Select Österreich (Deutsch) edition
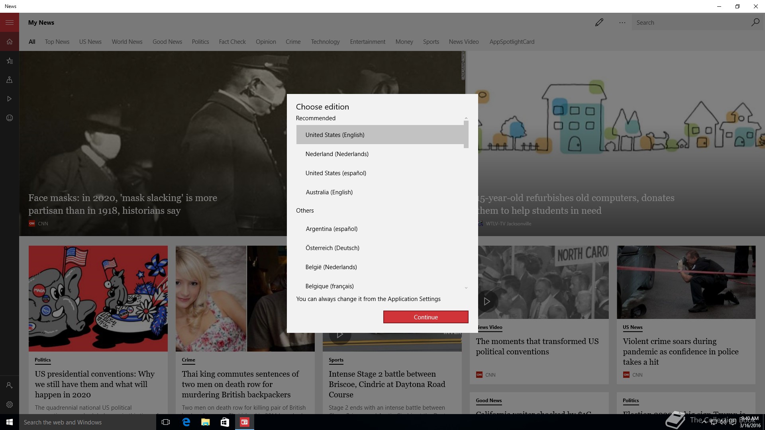Viewport: 765px width, 430px height. click(380, 248)
